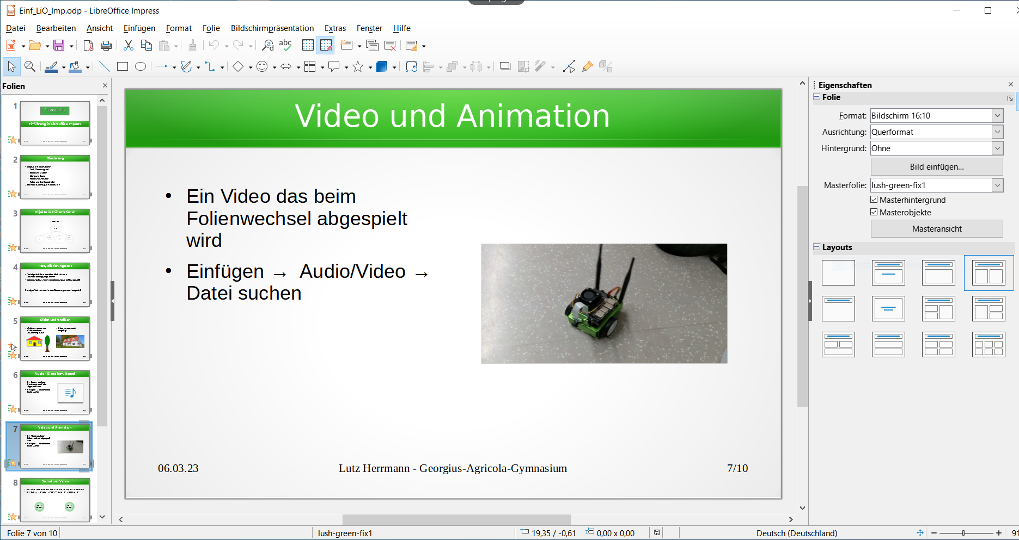Select the Rectangle drawing tool

pos(123,67)
